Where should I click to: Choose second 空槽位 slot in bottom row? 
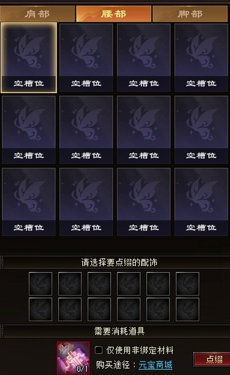86,202
